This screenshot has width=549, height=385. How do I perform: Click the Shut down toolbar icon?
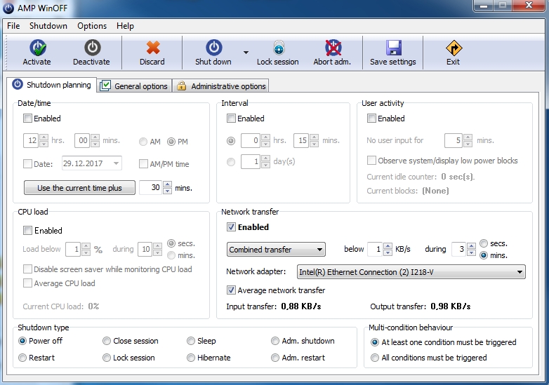[x=213, y=48]
